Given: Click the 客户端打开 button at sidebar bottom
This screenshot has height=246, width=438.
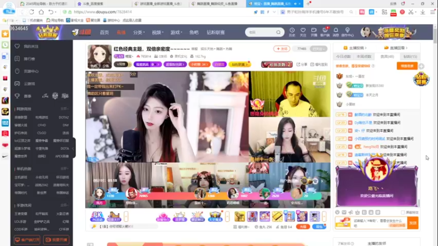Looking at the screenshot, I should 27,240.
